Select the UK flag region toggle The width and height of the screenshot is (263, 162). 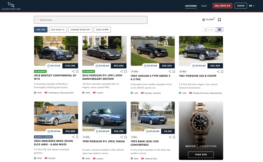tap(219, 30)
